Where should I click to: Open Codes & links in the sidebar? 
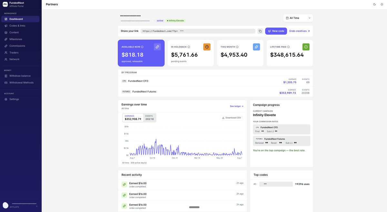(x=21, y=26)
